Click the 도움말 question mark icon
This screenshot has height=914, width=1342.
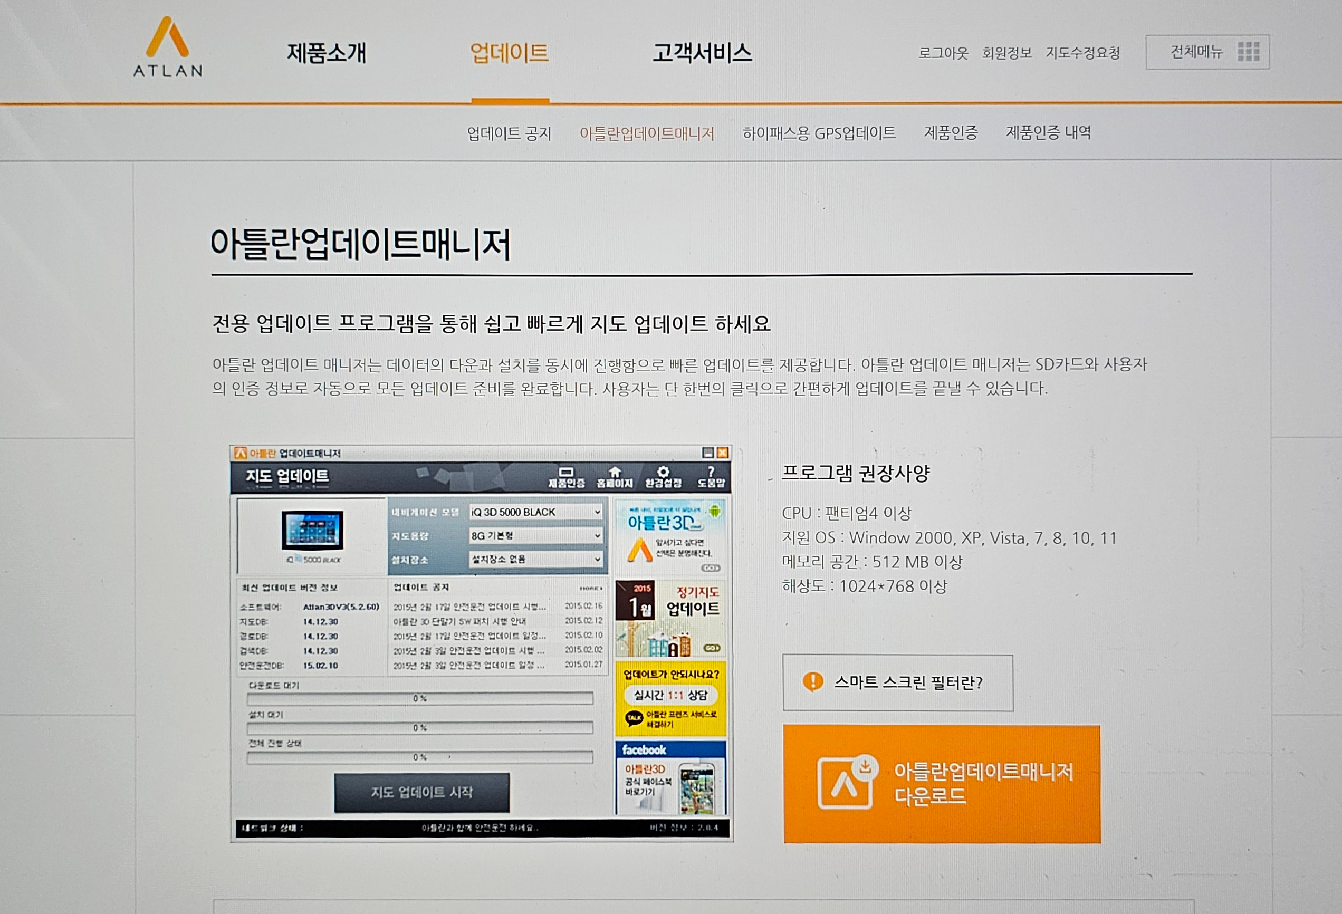[x=711, y=477]
